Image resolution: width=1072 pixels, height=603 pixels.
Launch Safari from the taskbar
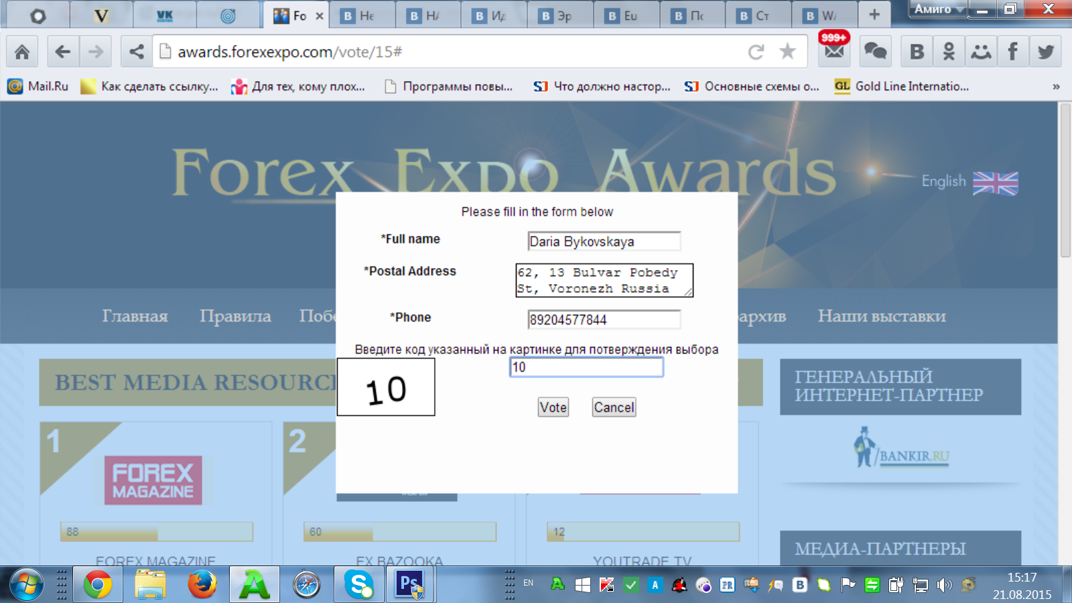(x=307, y=585)
